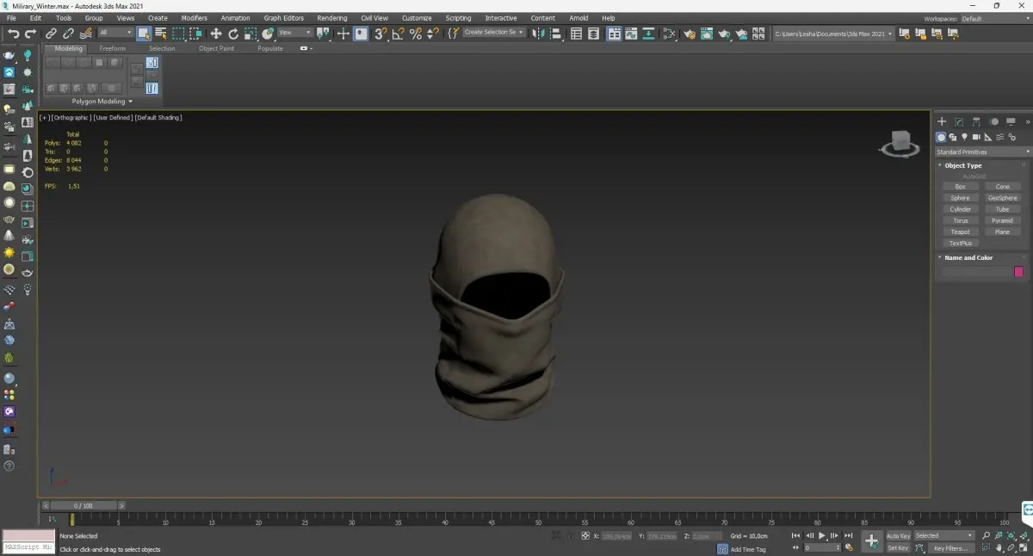The image size is (1033, 556).
Task: Toggle Auto Key animation mode
Action: 898,535
